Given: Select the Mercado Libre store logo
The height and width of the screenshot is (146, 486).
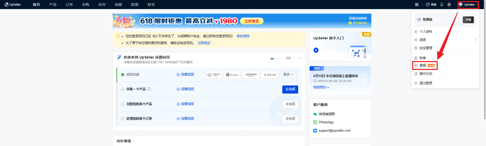Looking at the screenshot, I should tap(214, 75).
